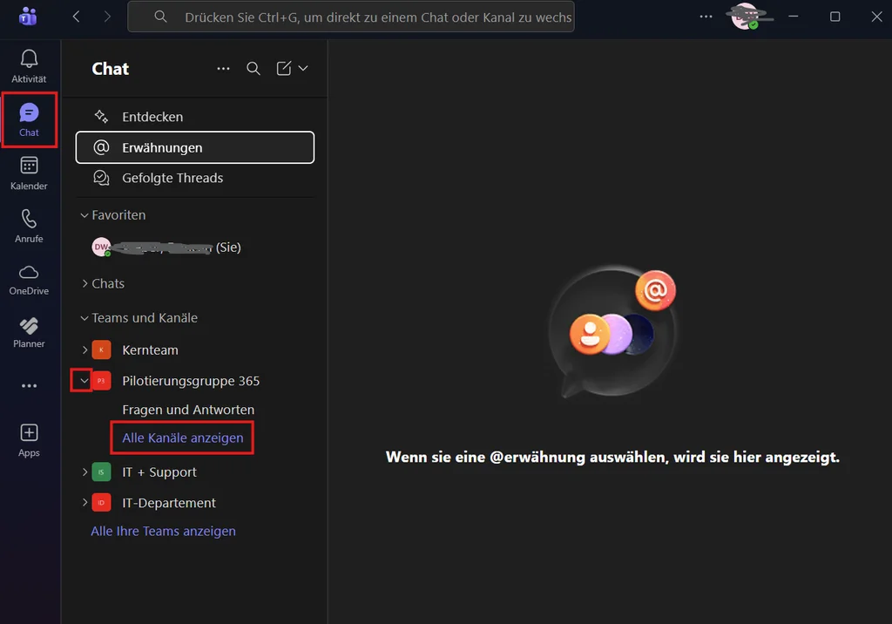The width and height of the screenshot is (892, 624).
Task: Click the Alle Kanäle anzeigen link
Action: pyautogui.click(x=183, y=437)
